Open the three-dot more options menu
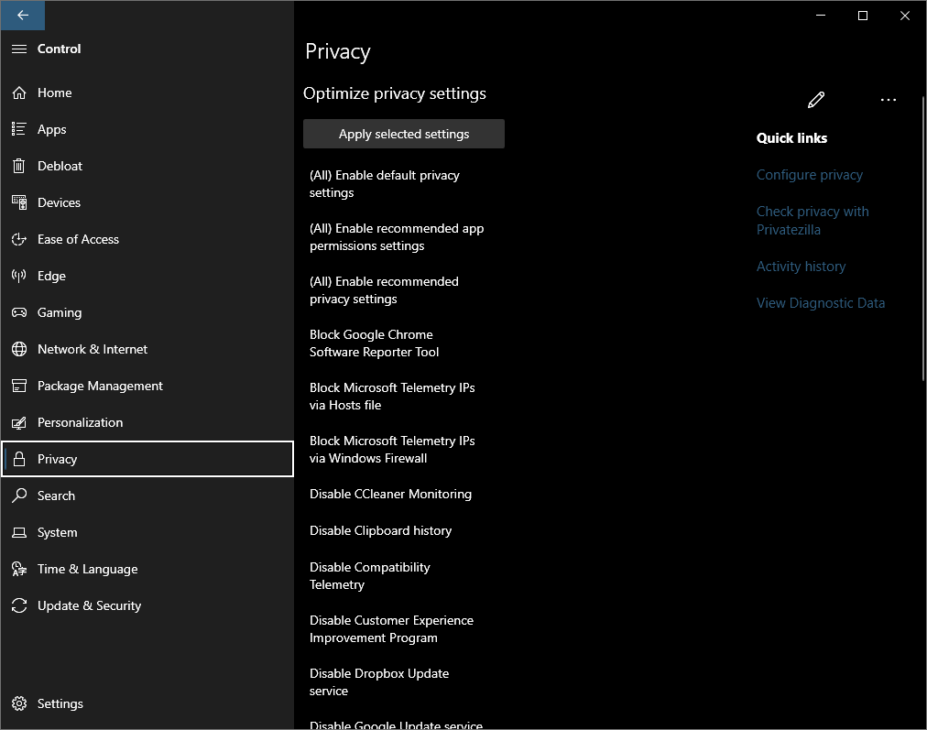 click(888, 100)
